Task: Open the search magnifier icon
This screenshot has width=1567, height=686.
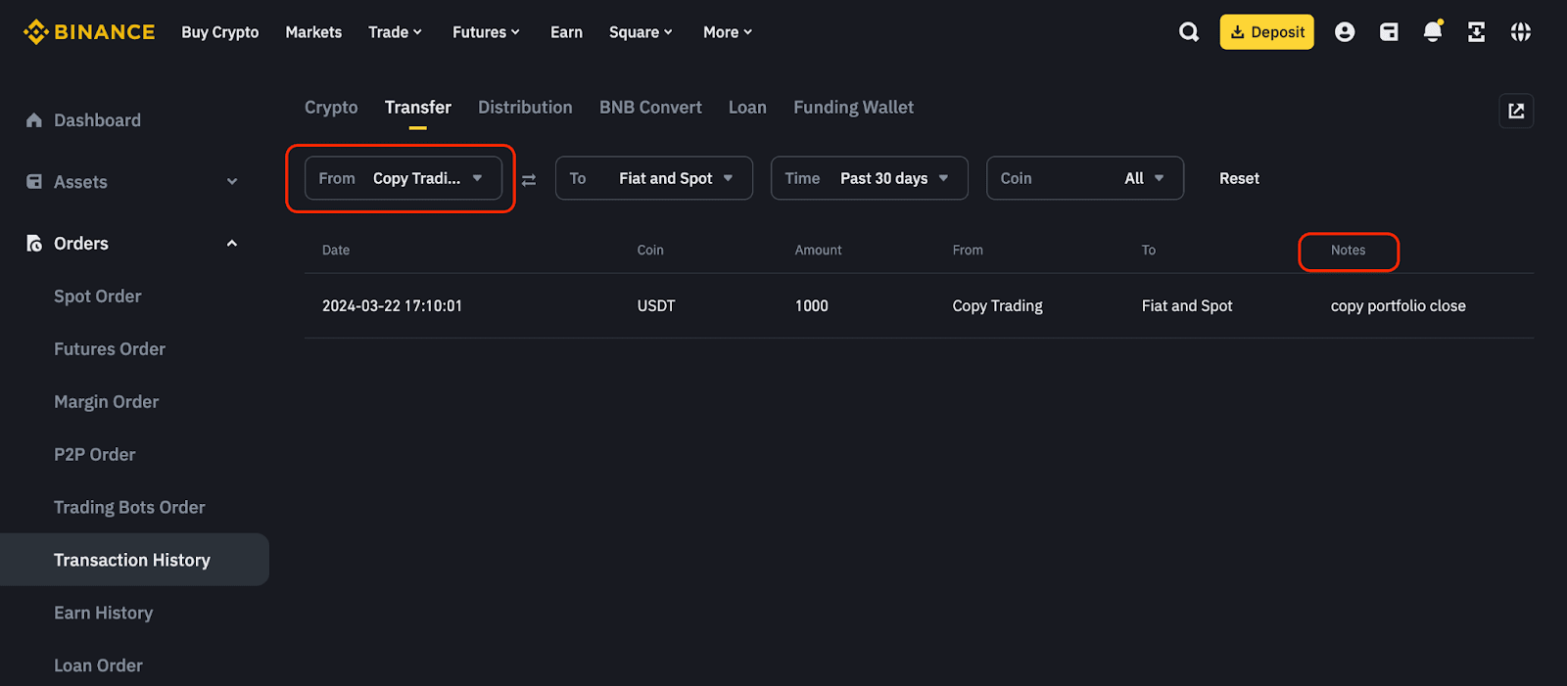Action: 1189,32
